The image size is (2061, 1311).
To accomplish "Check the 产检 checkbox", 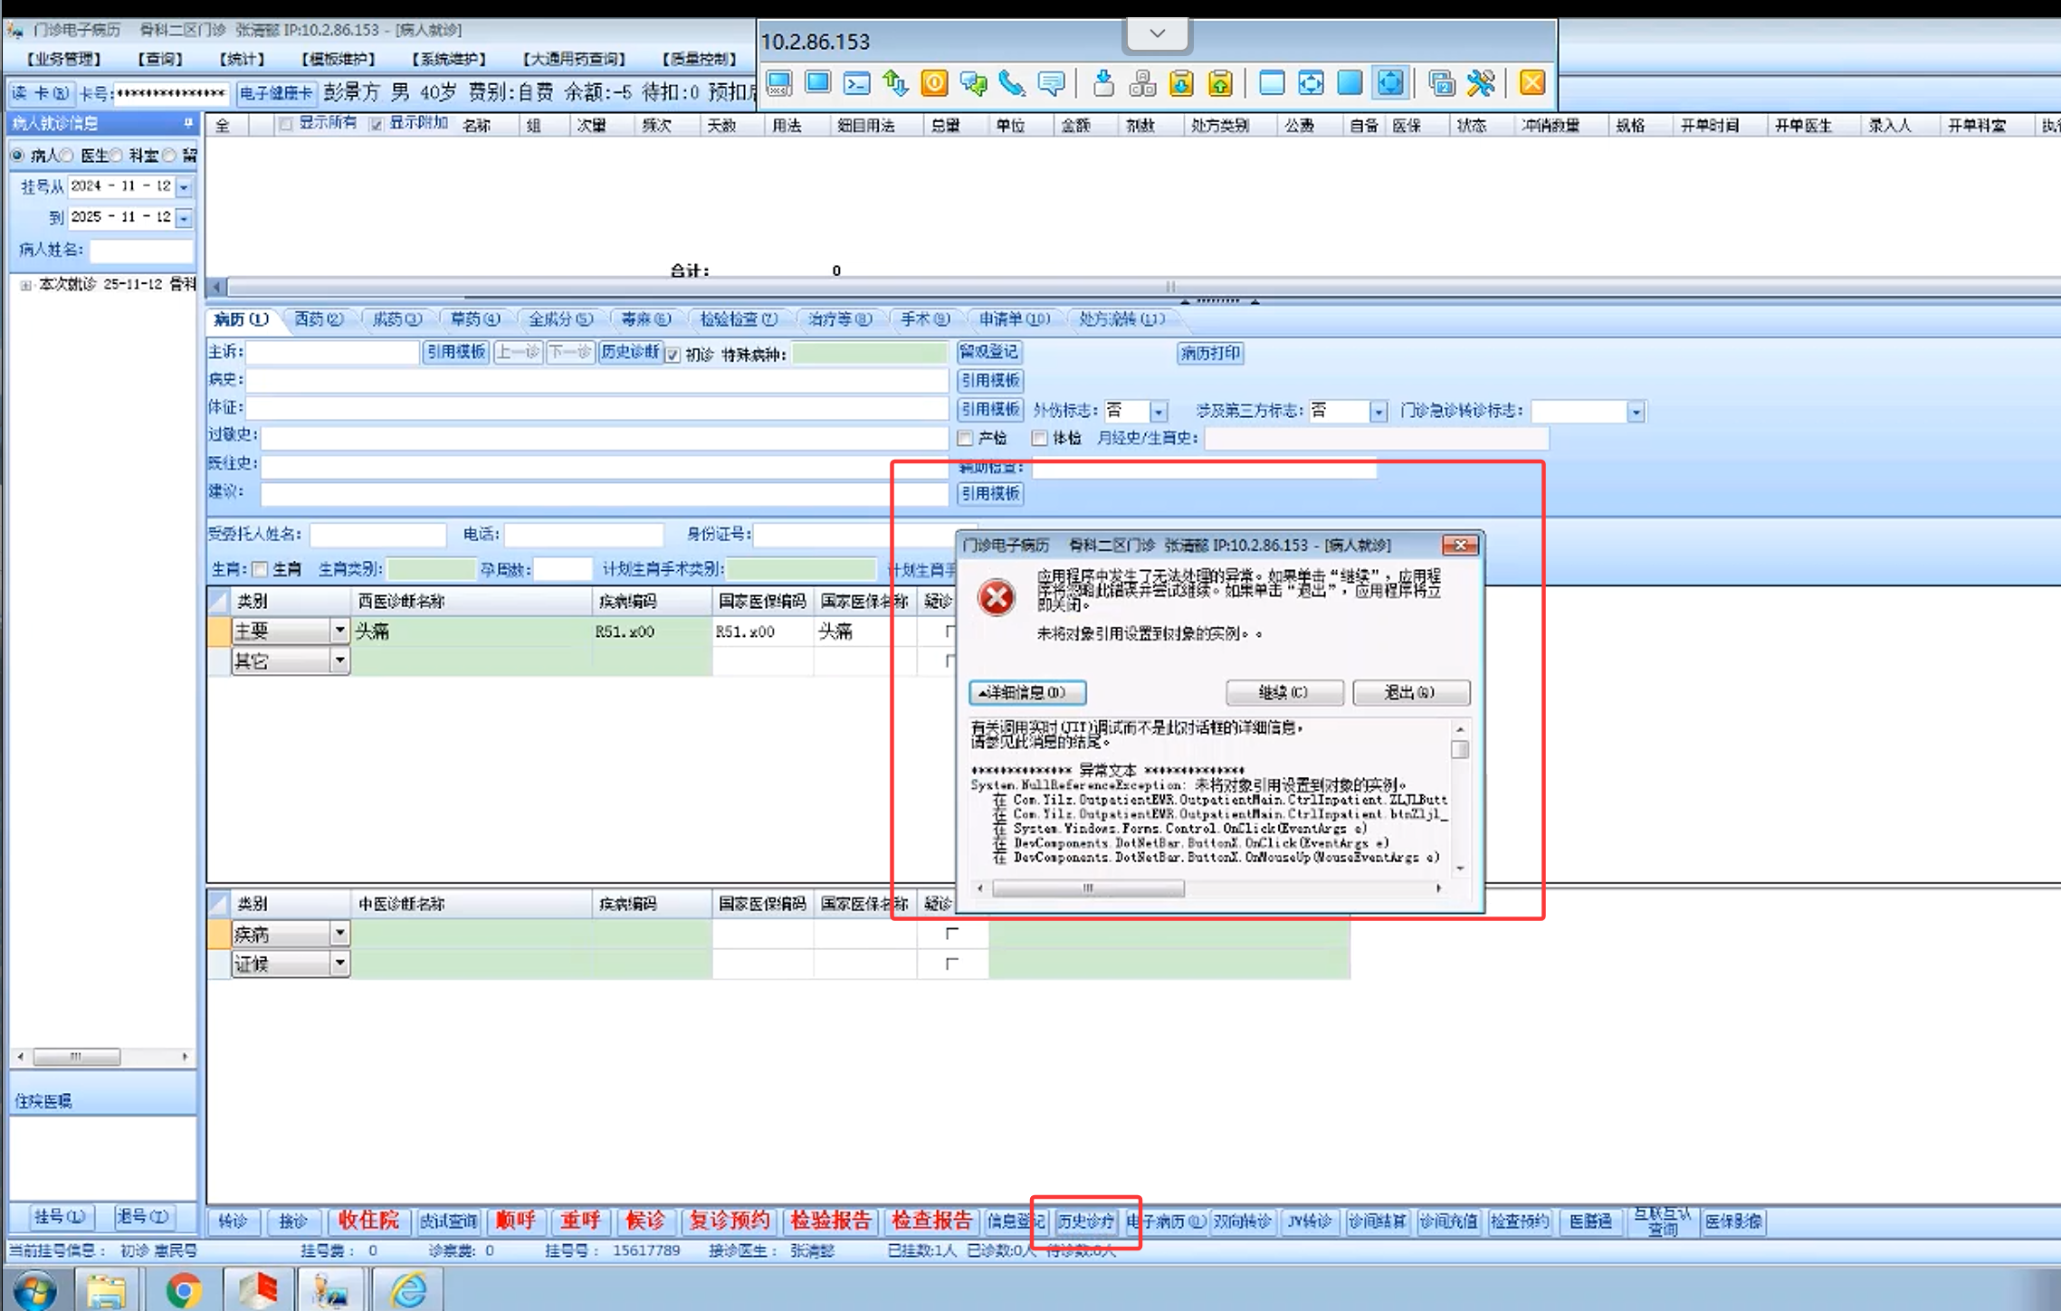I will [x=966, y=439].
